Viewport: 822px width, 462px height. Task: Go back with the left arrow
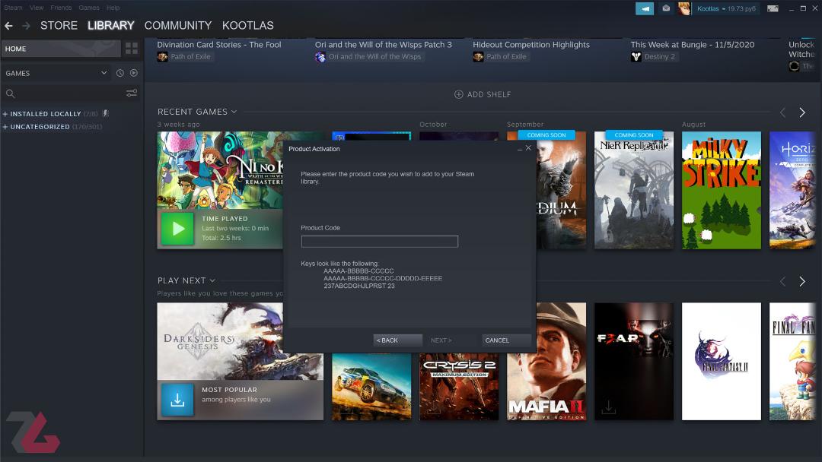[x=8, y=26]
